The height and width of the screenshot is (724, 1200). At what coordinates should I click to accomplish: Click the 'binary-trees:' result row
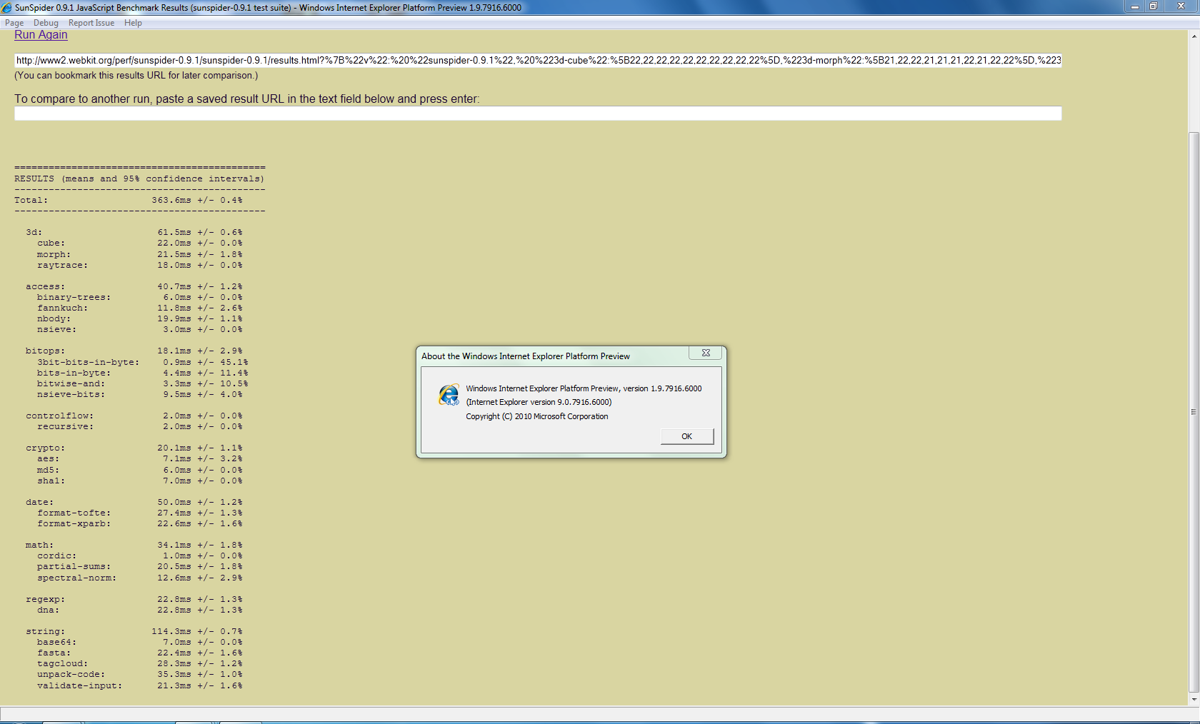[140, 298]
